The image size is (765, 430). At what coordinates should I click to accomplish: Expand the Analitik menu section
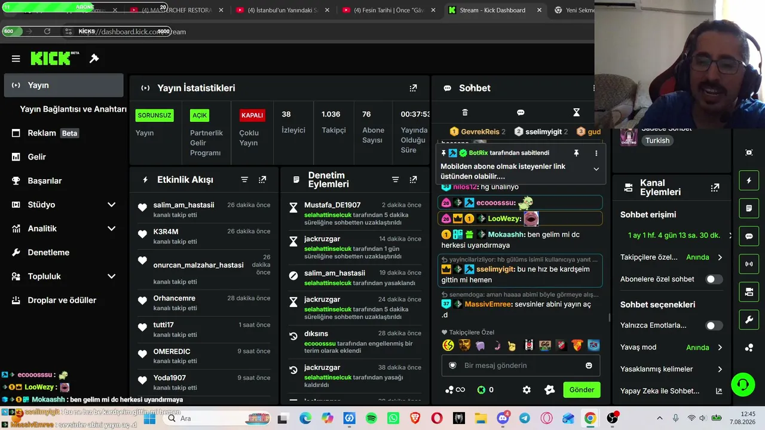(x=111, y=229)
